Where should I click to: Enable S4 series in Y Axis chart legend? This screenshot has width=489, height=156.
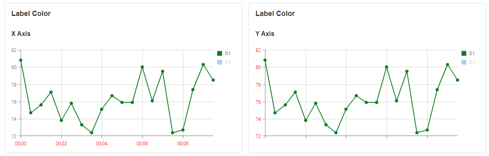468,62
